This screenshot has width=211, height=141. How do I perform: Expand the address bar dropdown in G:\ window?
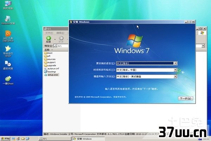tap(203, 46)
